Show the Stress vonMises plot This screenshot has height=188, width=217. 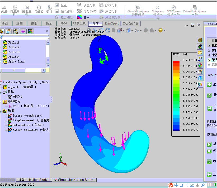tap(25, 115)
